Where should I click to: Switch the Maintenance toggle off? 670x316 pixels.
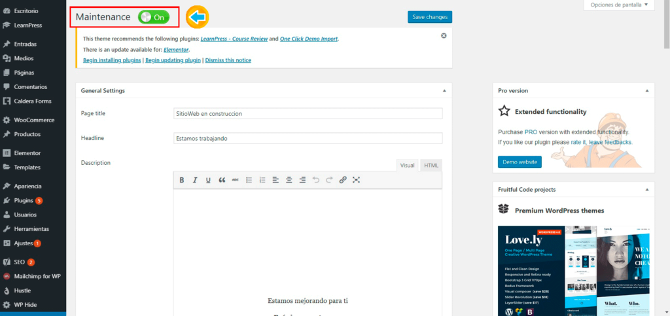point(154,17)
